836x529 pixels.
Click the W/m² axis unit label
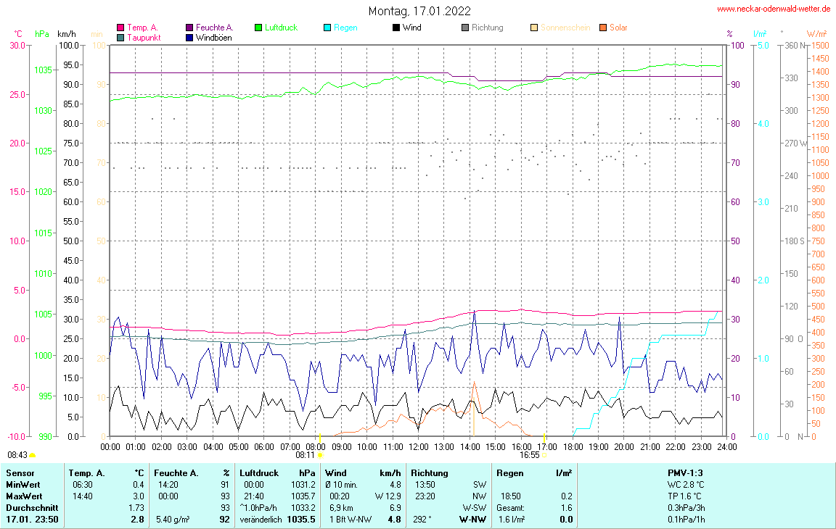[x=817, y=34]
